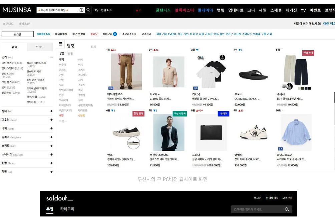Click the coupon tag on the 에드리엘로스 image
335x217 pixels.
pyautogui.click(x=111, y=88)
